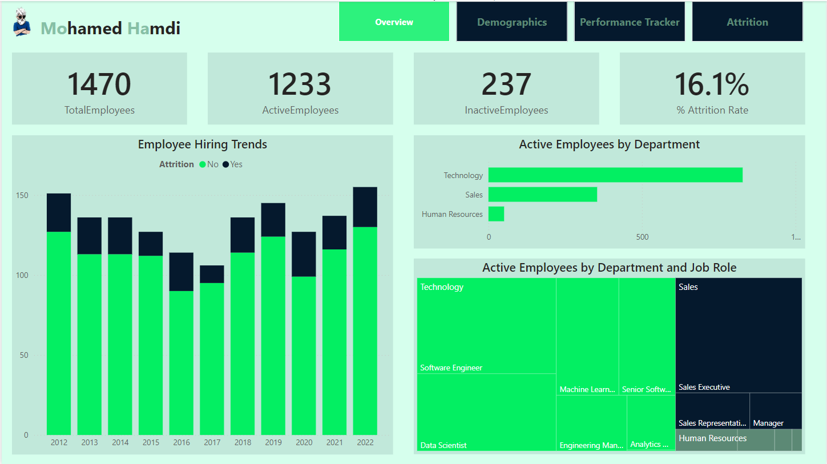Click the dark 'Yes' legend marker
Viewport: 827px width, 464px height.
(x=225, y=164)
